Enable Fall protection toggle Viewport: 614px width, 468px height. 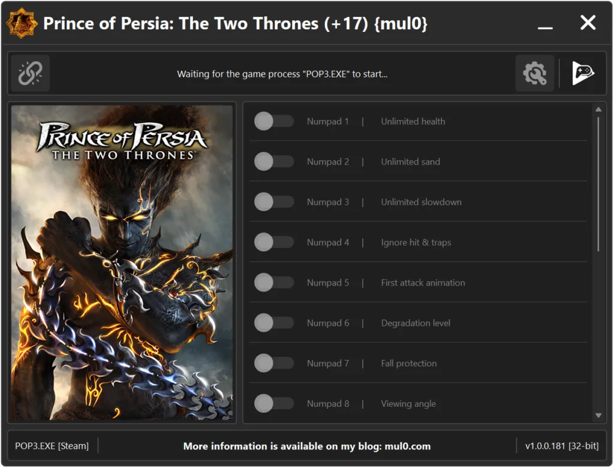(273, 364)
